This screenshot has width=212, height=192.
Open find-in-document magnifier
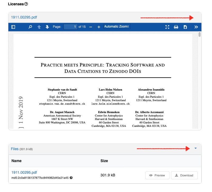30,27
